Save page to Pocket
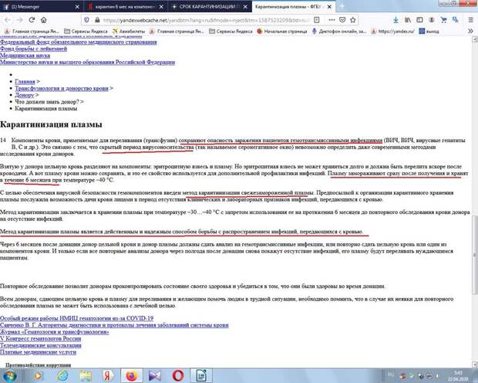This screenshot has width=478, height=383. coord(342,20)
